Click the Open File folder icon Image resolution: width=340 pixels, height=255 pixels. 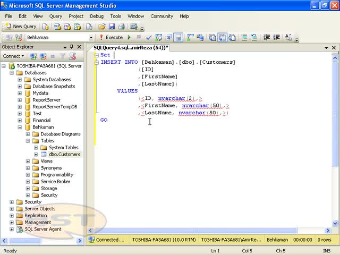click(x=102, y=26)
